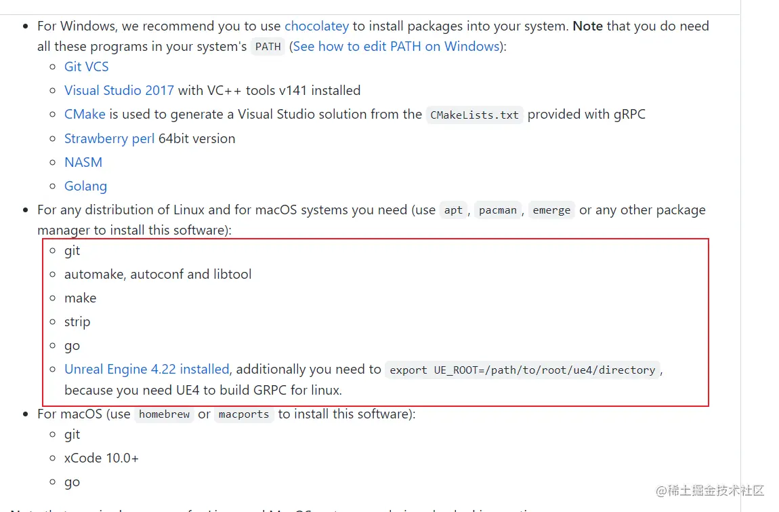Click the CMakeLists.txt code snippet

474,115
